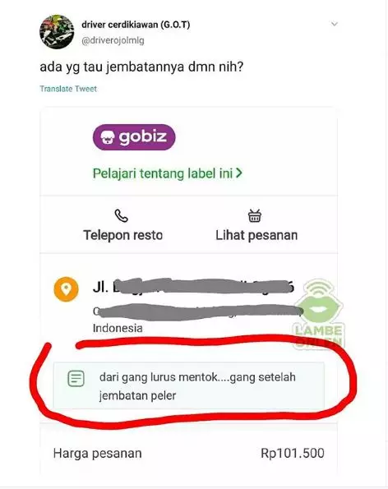Click the gobiz shop logo icon
388x489 pixels.
108,137
